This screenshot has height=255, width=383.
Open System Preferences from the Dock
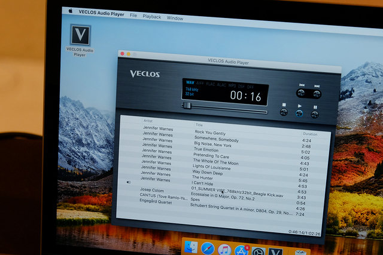tap(259, 251)
